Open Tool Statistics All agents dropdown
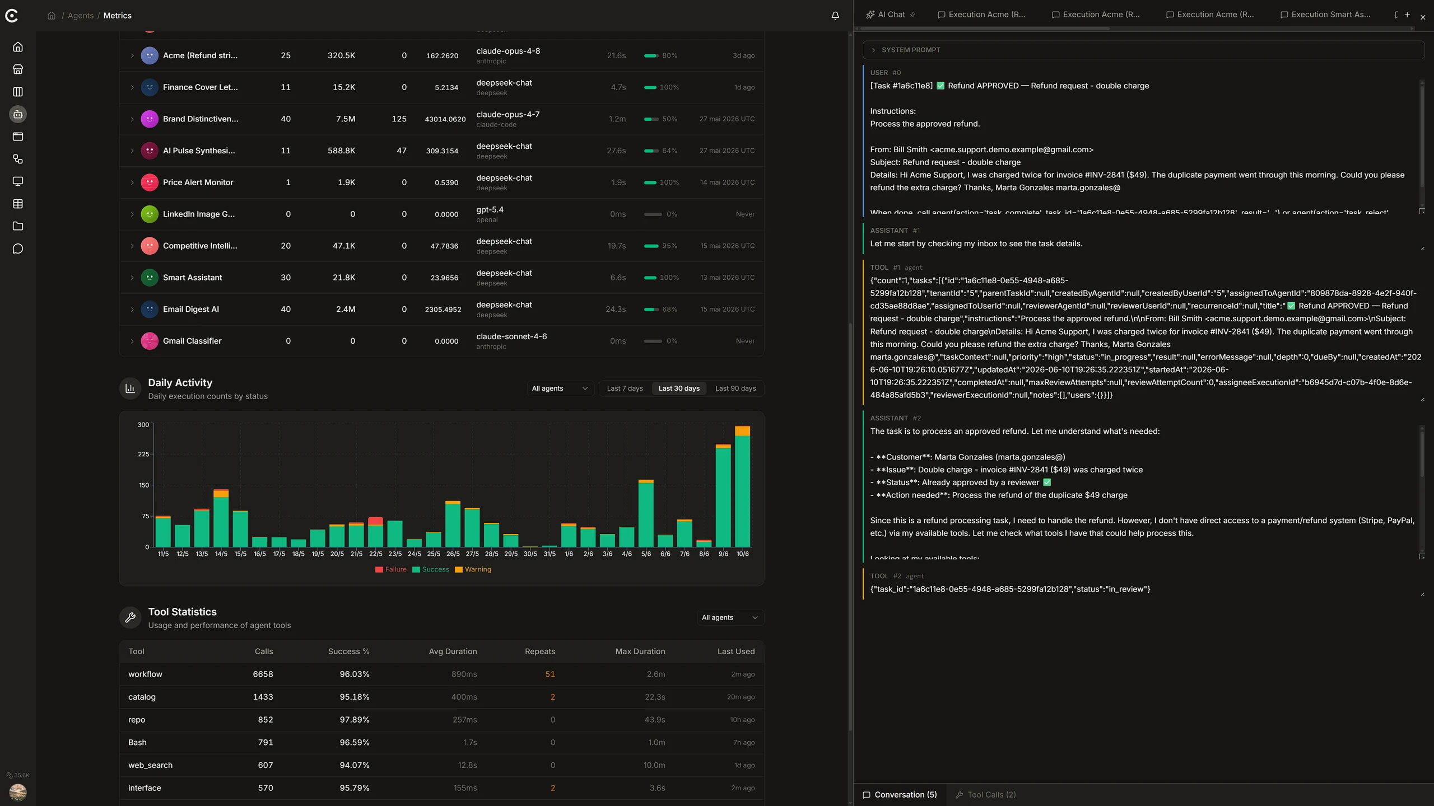 click(730, 617)
